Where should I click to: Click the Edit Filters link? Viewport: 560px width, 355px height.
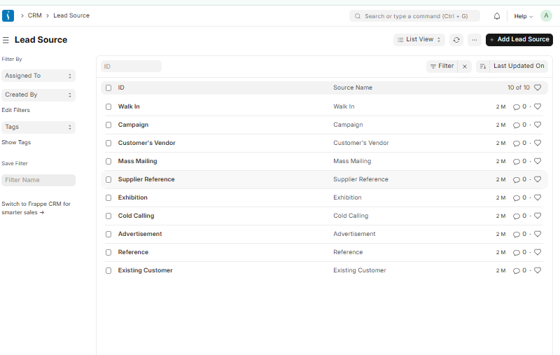[x=15, y=110]
